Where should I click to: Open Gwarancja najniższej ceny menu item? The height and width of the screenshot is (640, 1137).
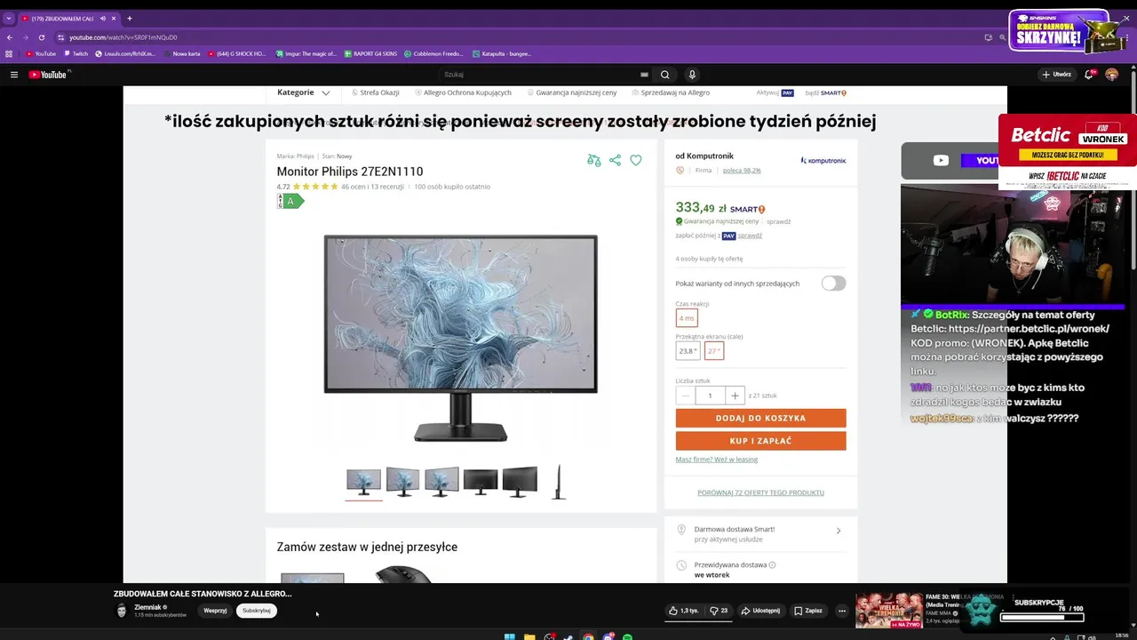pyautogui.click(x=572, y=92)
